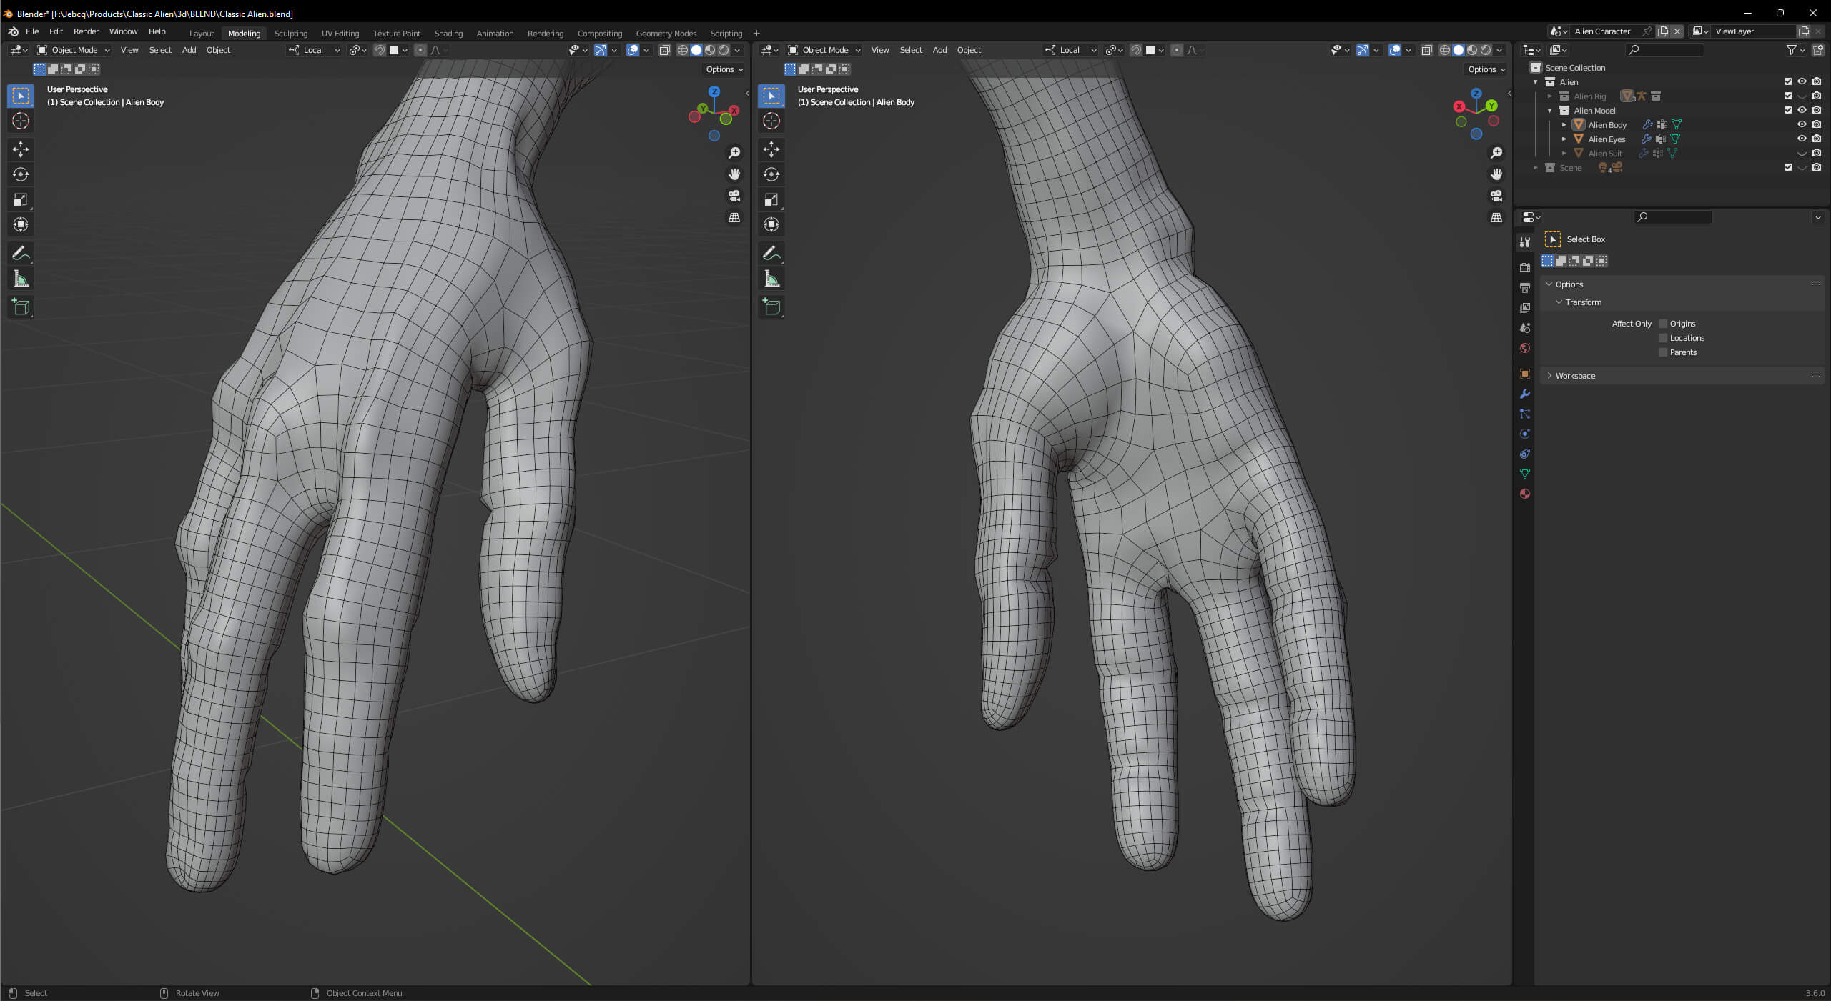The width and height of the screenshot is (1831, 1001).
Task: Select the Measure tool in right viewport
Action: [x=771, y=279]
